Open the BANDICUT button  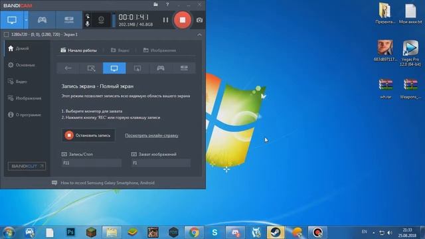[27, 166]
